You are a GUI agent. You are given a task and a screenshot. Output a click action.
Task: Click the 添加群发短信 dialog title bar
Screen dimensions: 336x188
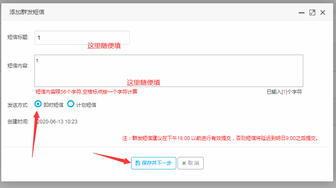[150, 12]
